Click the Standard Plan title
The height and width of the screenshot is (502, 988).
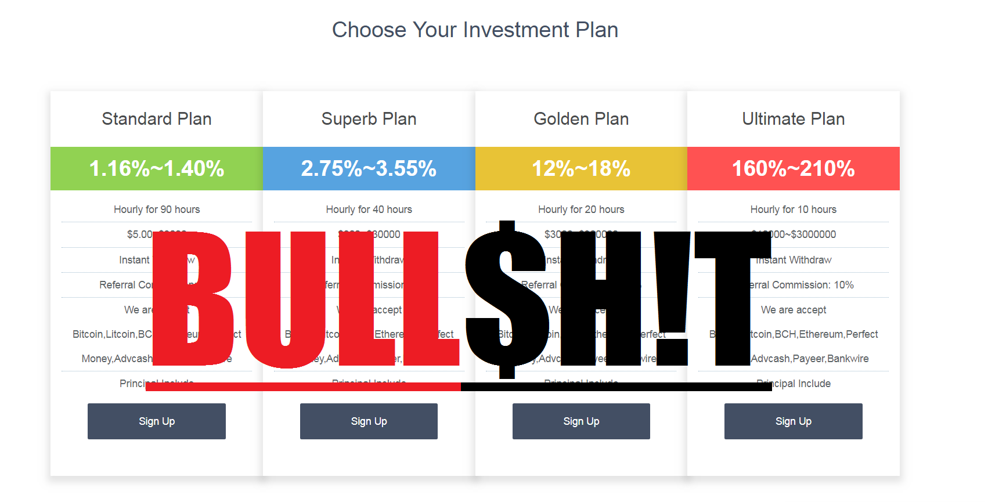click(157, 119)
